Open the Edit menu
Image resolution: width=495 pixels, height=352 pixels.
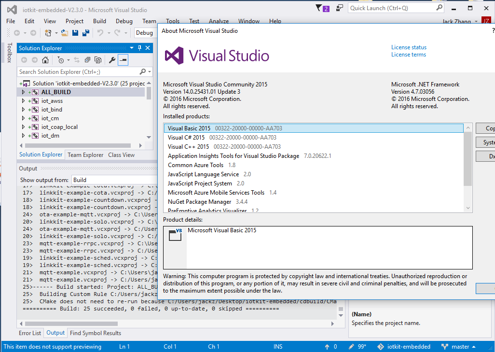(x=29, y=21)
